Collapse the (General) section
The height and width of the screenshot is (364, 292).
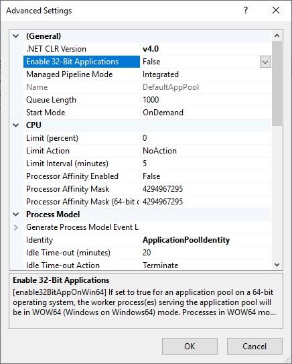(x=16, y=36)
